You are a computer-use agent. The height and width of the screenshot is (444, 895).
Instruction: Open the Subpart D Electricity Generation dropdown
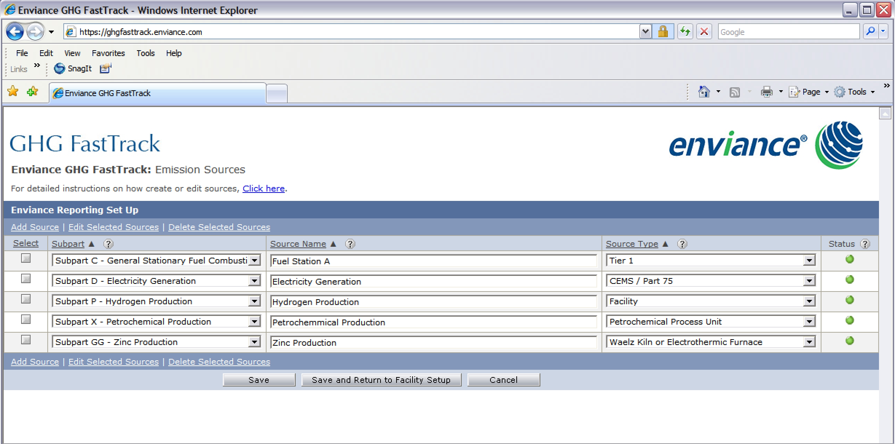[254, 281]
